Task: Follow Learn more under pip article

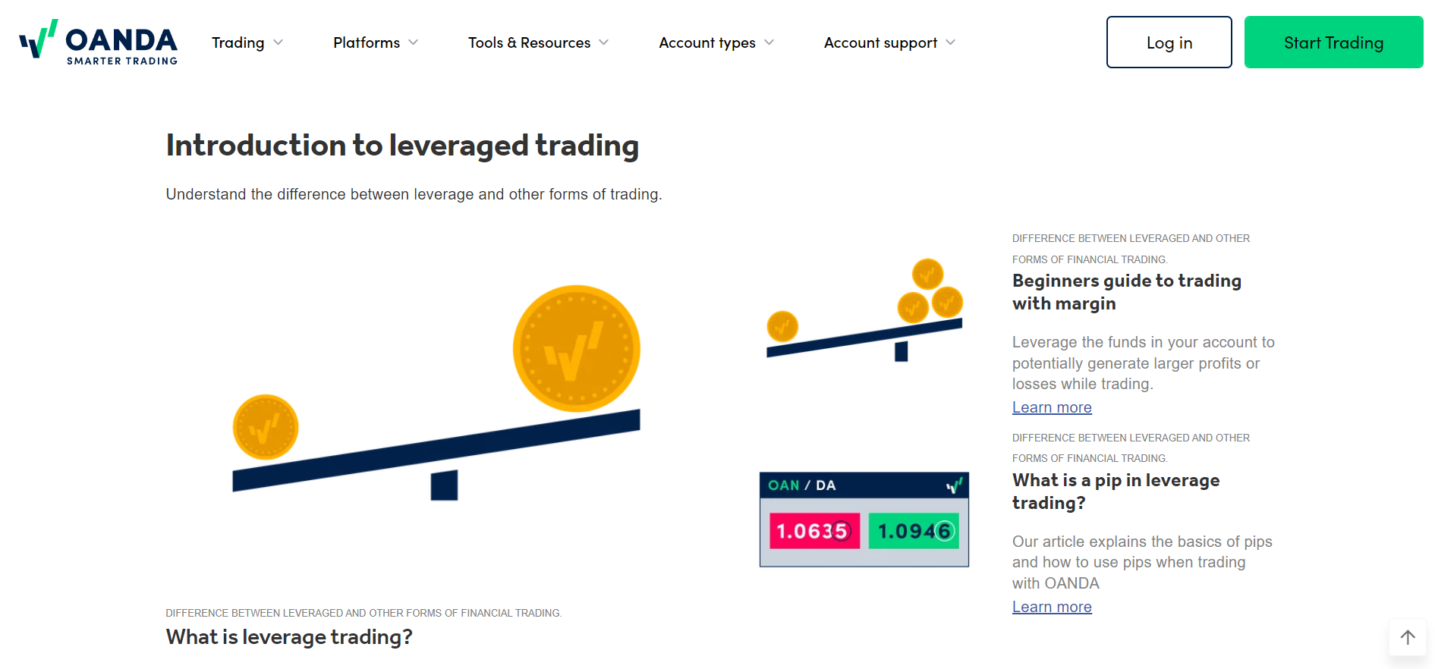Action: [x=1052, y=608]
